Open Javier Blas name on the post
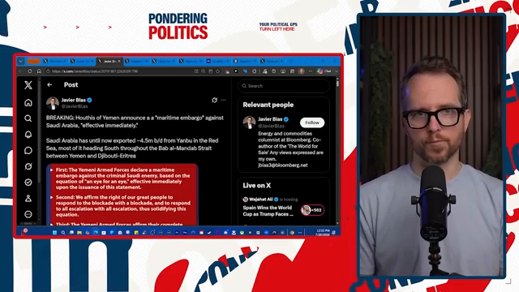519x292 pixels. coord(74,100)
